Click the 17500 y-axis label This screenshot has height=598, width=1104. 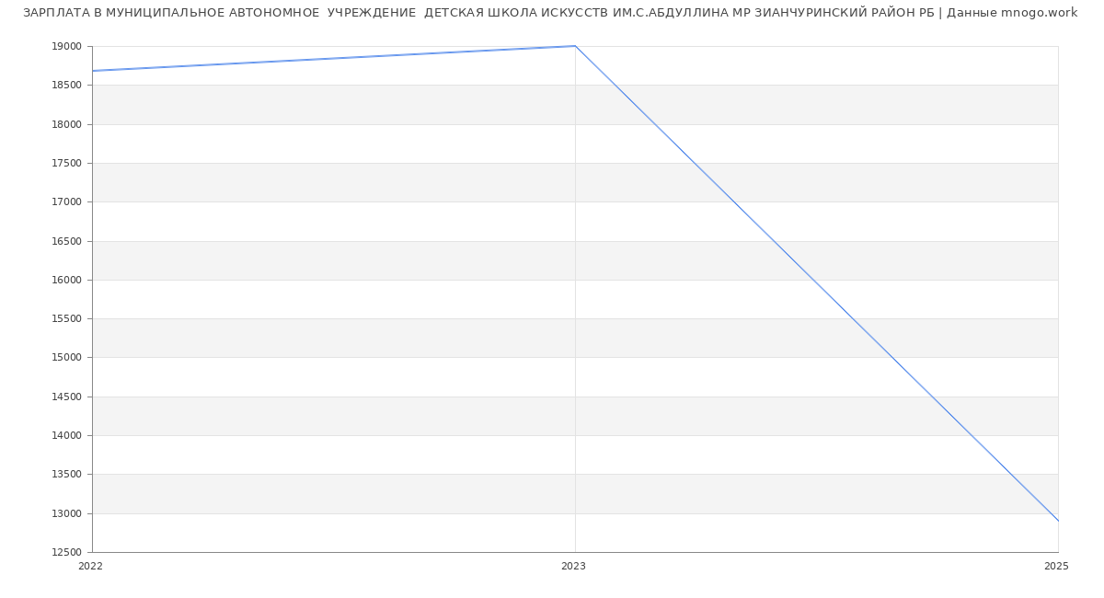66,164
